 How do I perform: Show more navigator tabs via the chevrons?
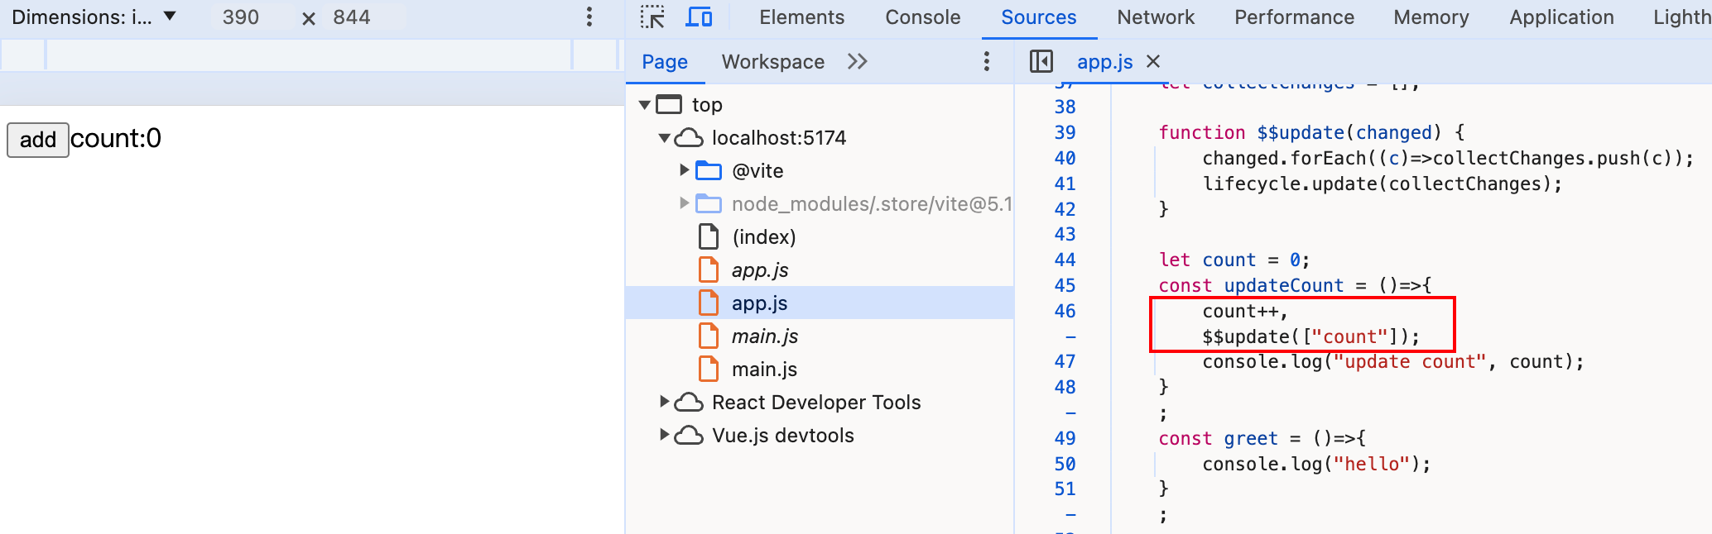pos(858,61)
